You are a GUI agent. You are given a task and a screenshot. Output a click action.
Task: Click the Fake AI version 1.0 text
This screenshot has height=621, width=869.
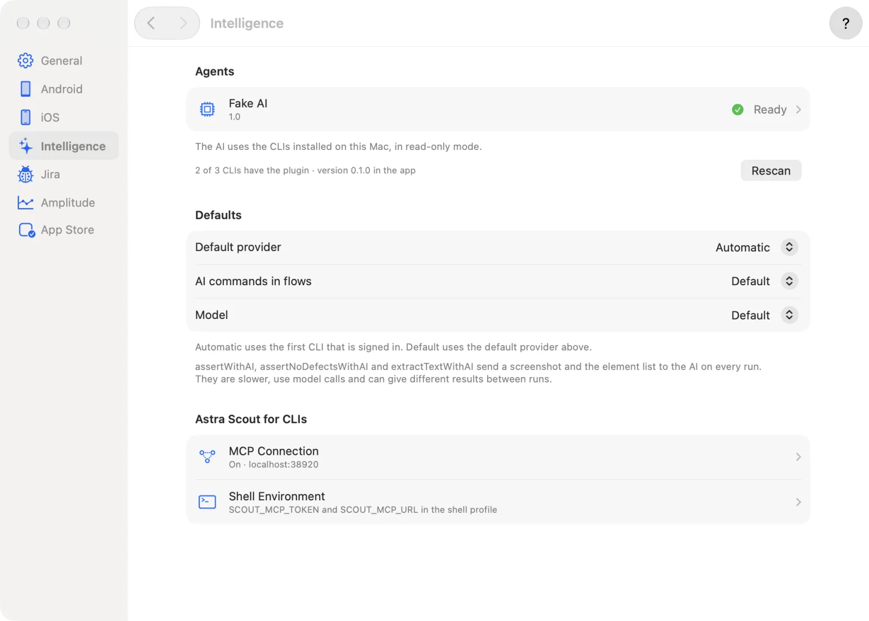pyautogui.click(x=235, y=117)
